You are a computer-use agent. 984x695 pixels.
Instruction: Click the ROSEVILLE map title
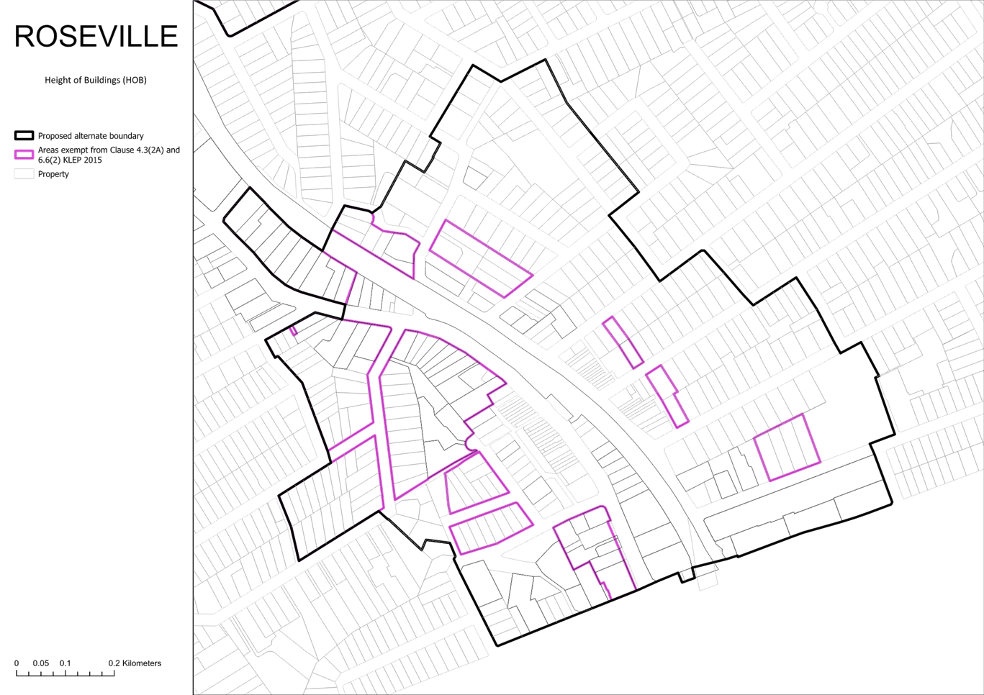[96, 36]
